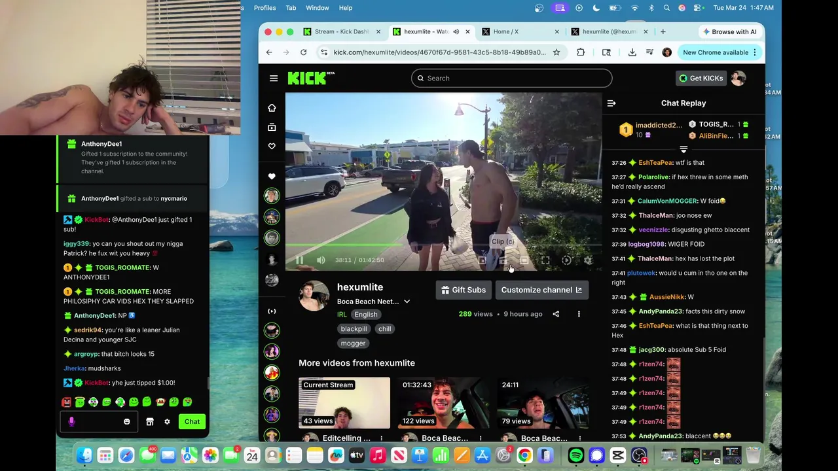Open the 24:11 video thumbnail
The image size is (838, 471).
[543, 403]
